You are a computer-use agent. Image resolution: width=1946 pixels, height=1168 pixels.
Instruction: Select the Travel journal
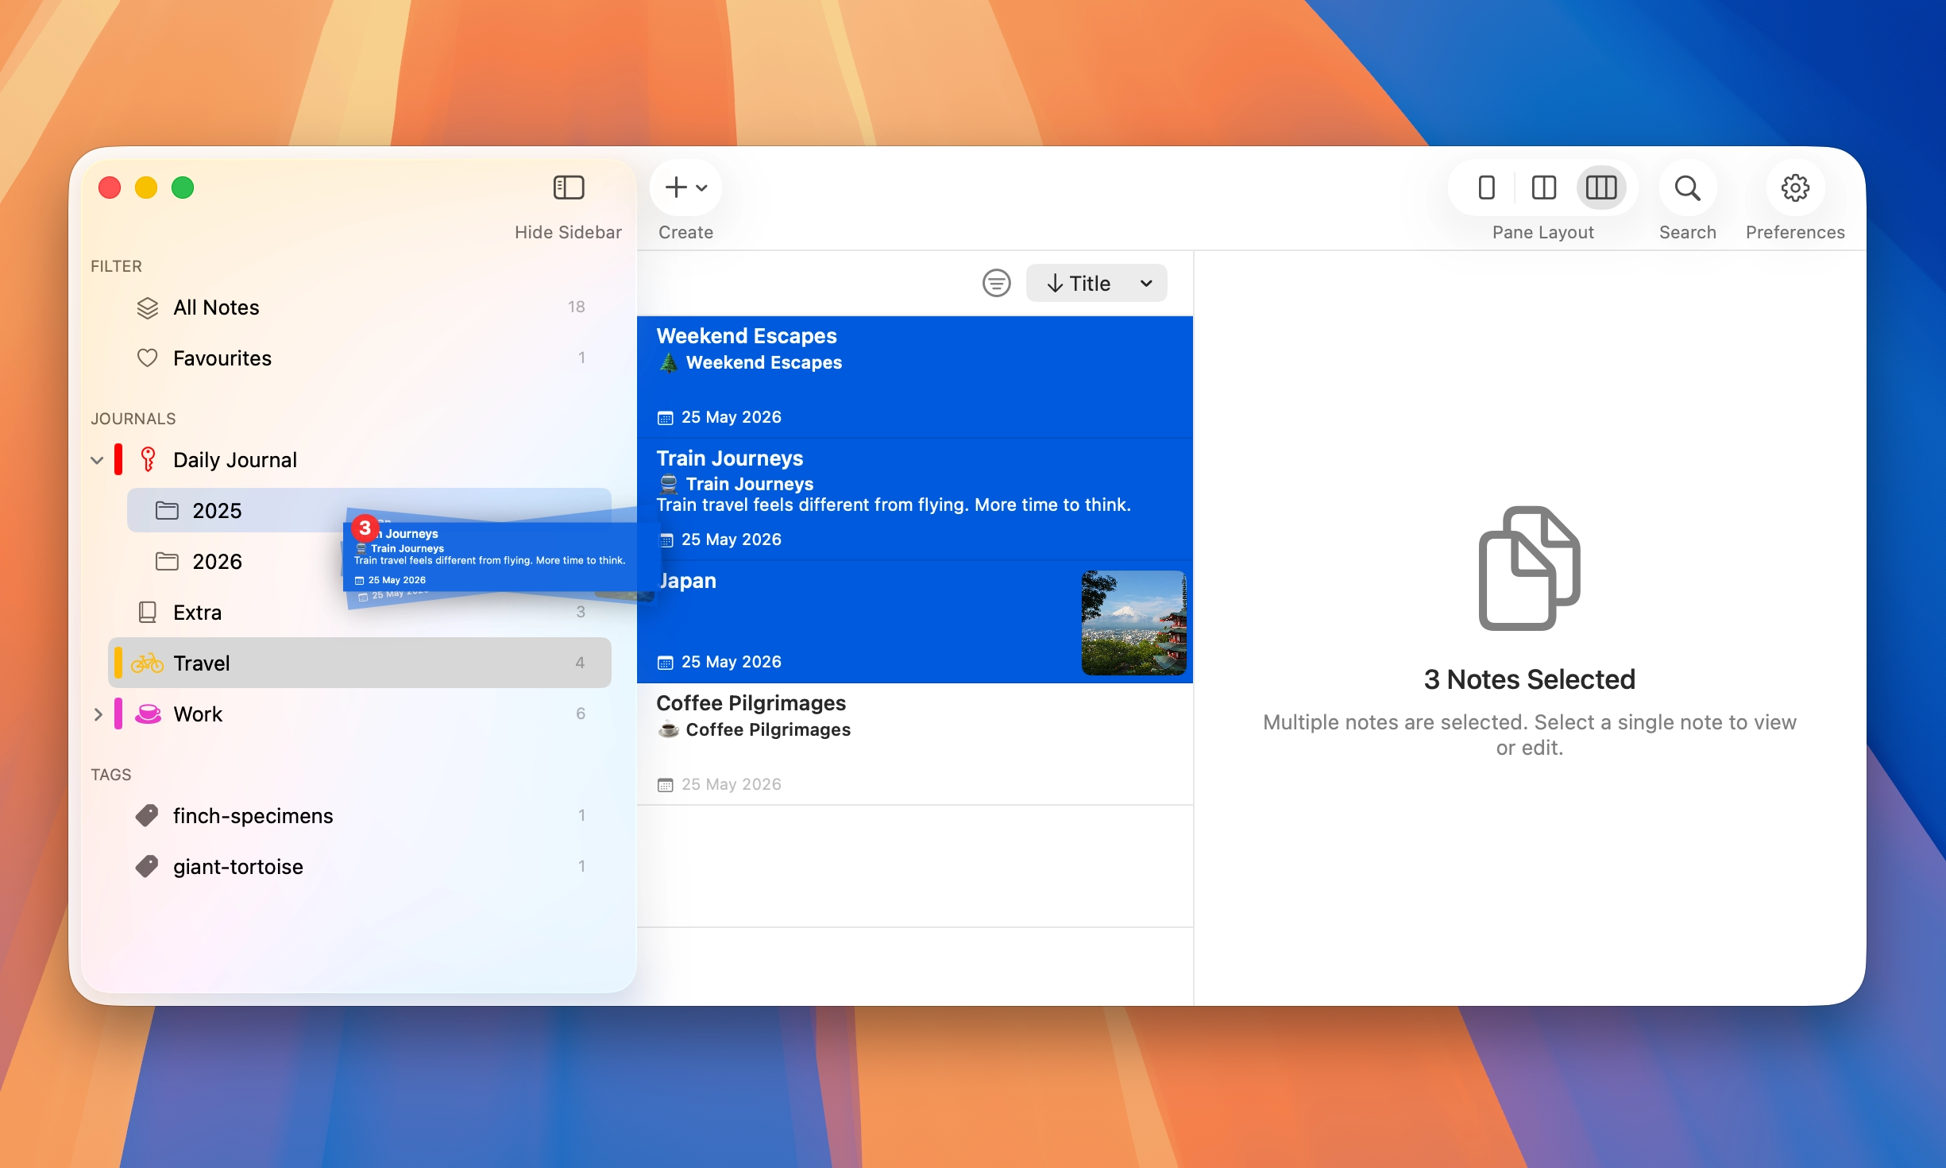[x=360, y=663]
